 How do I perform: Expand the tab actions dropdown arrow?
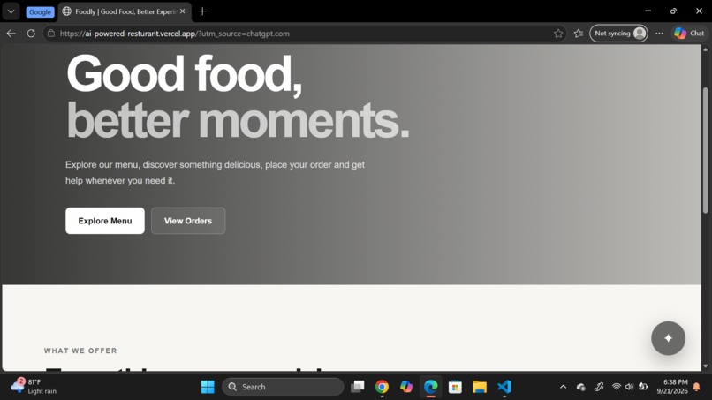coord(11,11)
